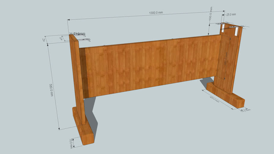Click the 70.0 mm foot height label
274x154 pixels.
pos(71,143)
